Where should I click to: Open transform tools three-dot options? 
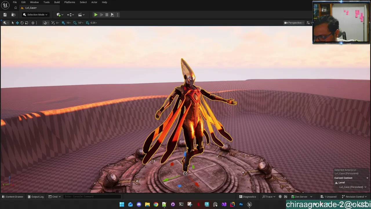[37, 23]
